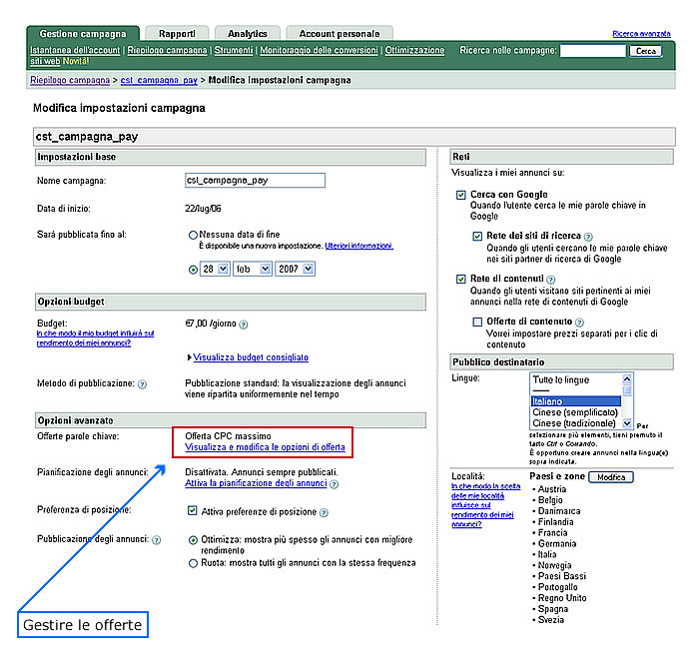The height and width of the screenshot is (669, 699).
Task: Switch to Gestione campagna tab
Action: pyautogui.click(x=83, y=34)
